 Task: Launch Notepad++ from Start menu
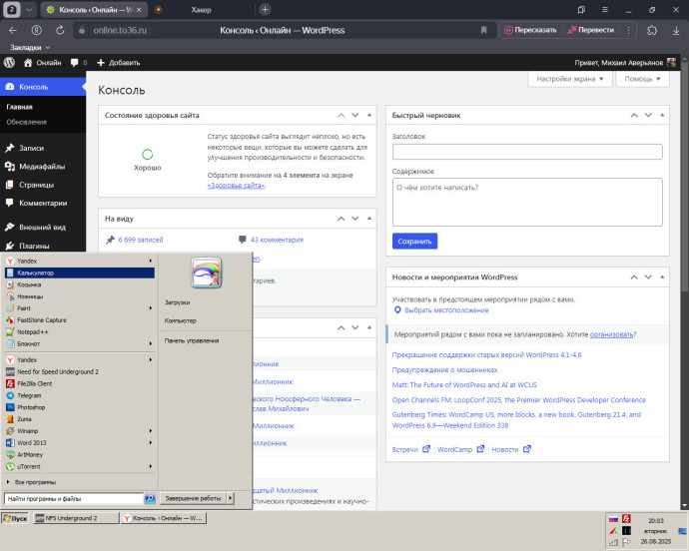point(80,332)
